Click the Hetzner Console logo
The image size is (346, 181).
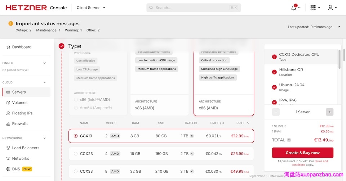click(x=36, y=8)
